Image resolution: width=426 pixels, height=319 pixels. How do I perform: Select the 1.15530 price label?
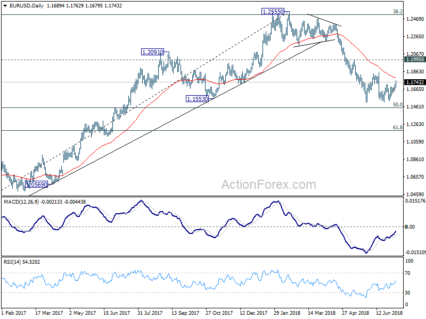(197, 99)
